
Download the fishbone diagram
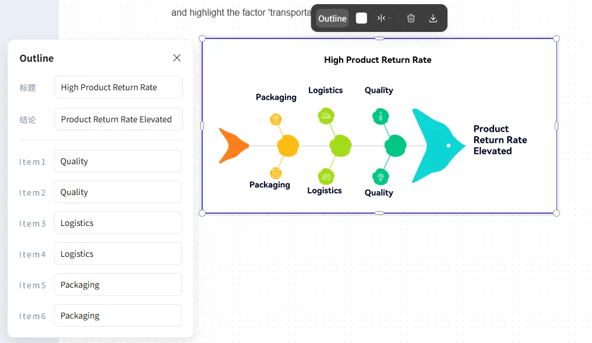click(x=433, y=18)
